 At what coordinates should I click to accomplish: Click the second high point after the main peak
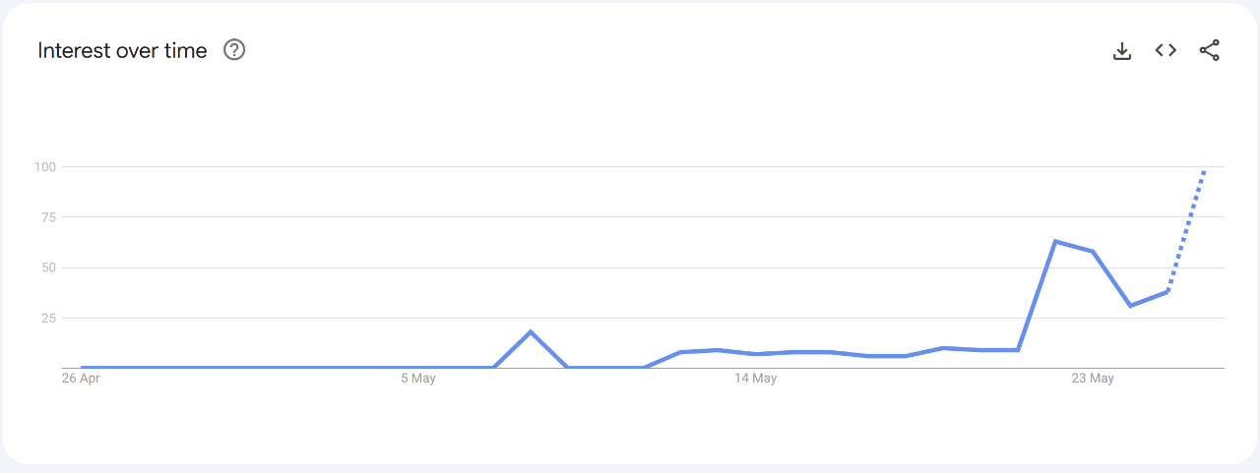tap(1093, 252)
